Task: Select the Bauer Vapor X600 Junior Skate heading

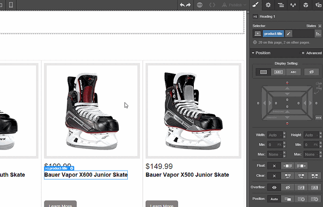Action: click(86, 175)
